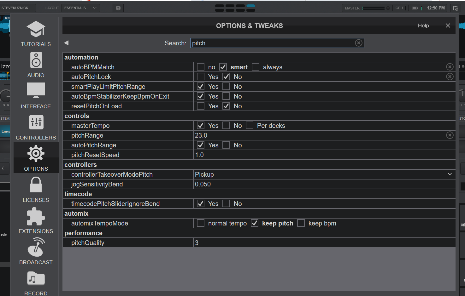Select the Options gear section

[36, 157]
